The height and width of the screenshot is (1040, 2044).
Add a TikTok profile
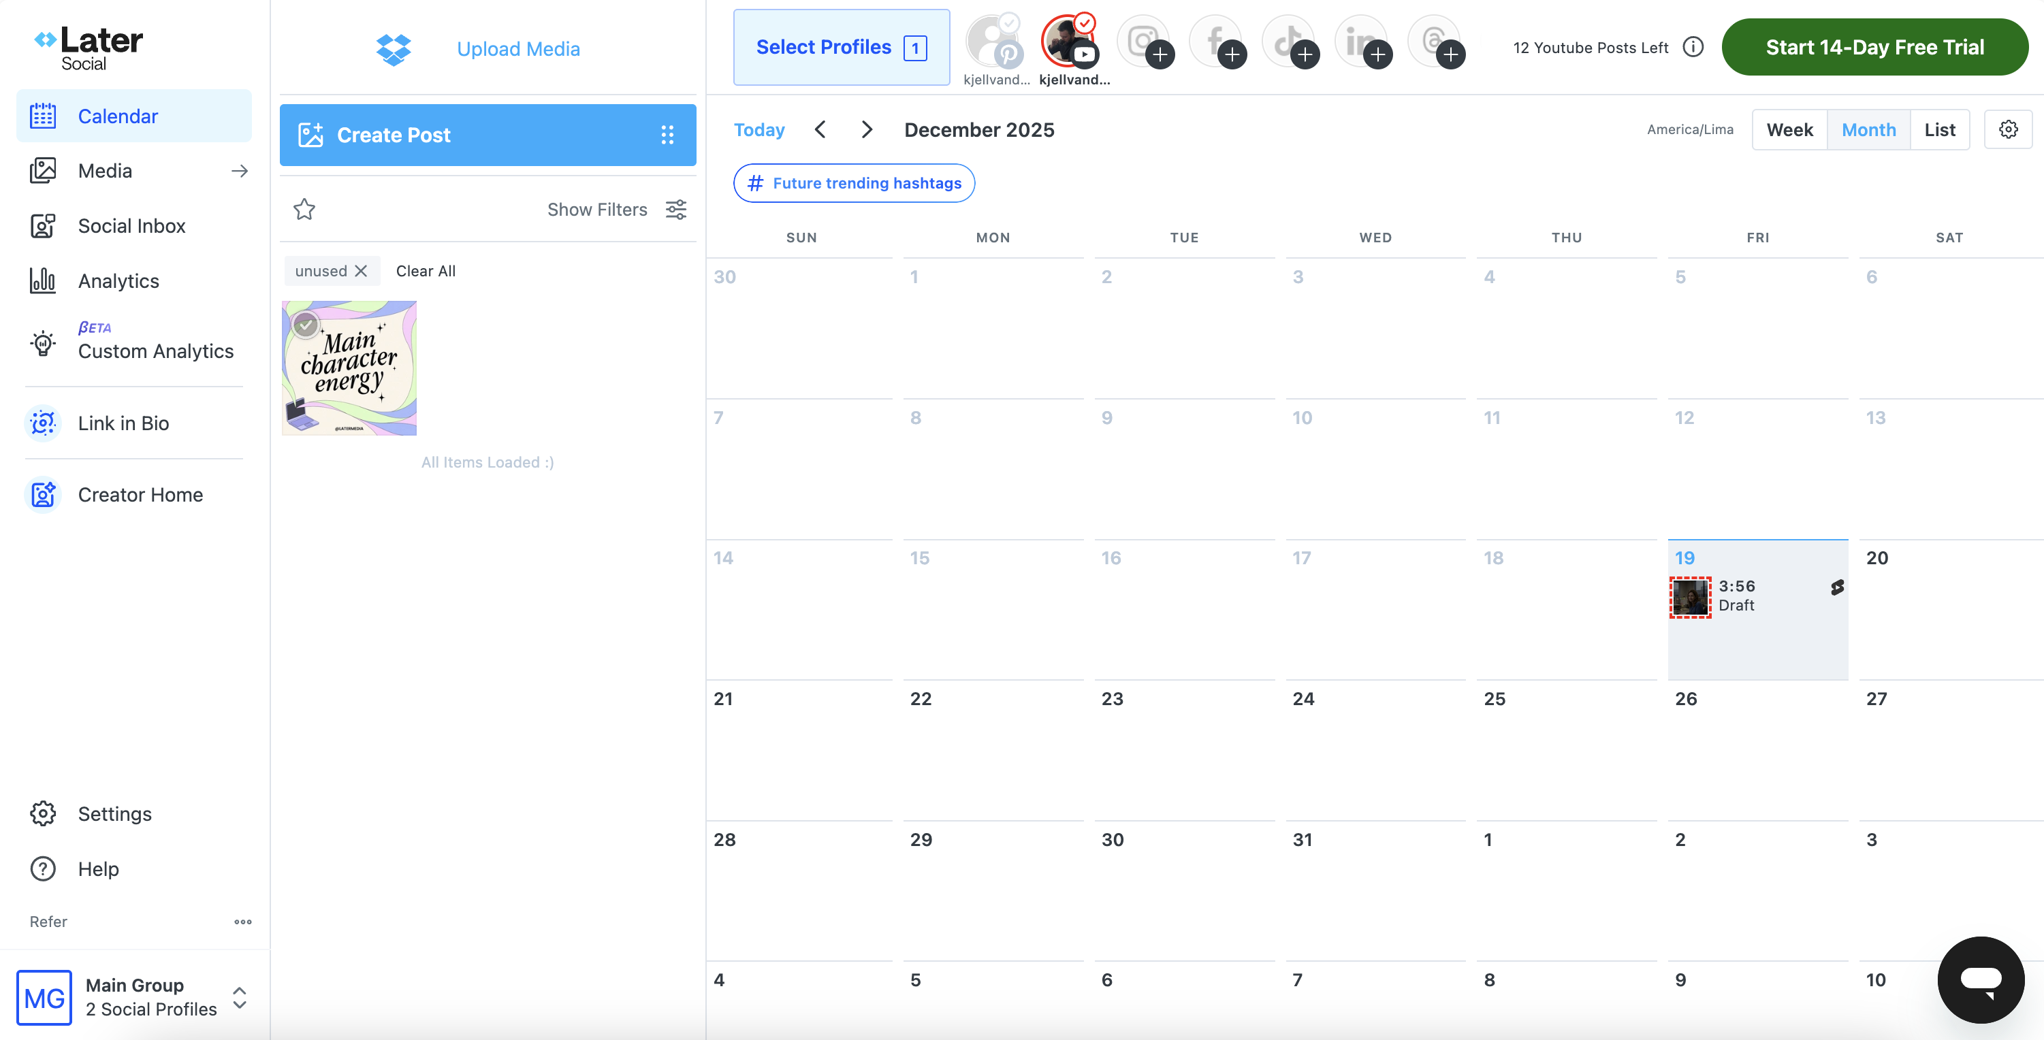tap(1305, 54)
